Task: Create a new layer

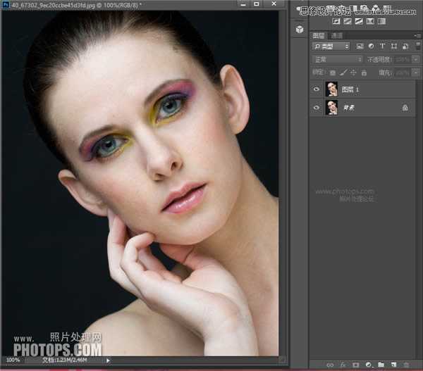Action: 393,364
